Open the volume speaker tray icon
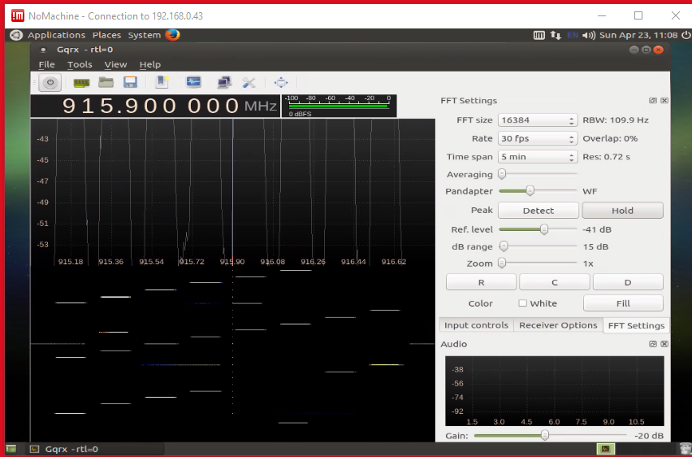Viewport: 692px width, 457px height. 589,35
